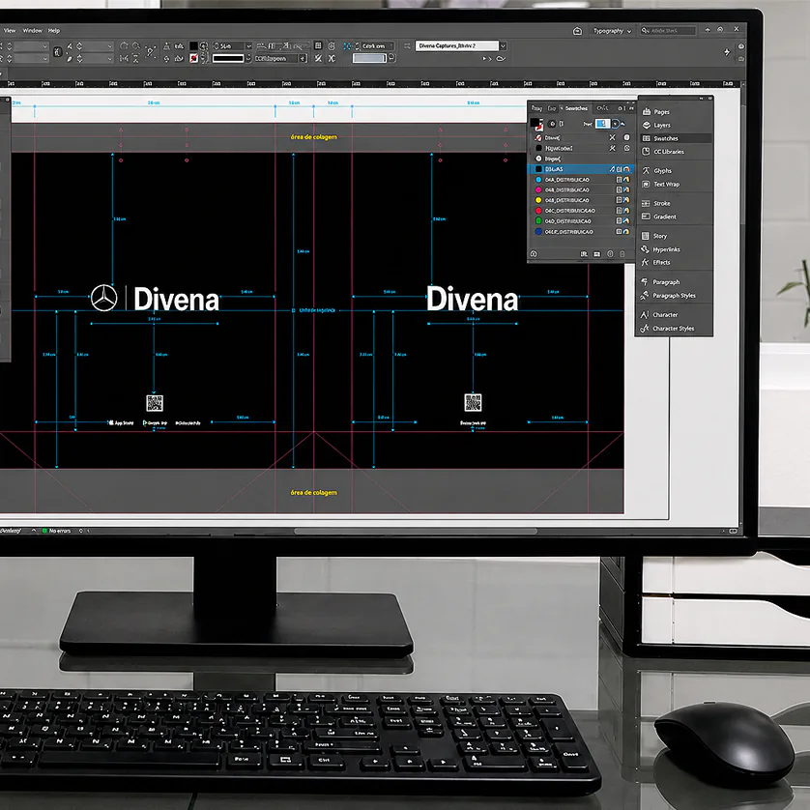Click the rotate icon in control bar
This screenshot has height=810, width=810.
tap(124, 46)
